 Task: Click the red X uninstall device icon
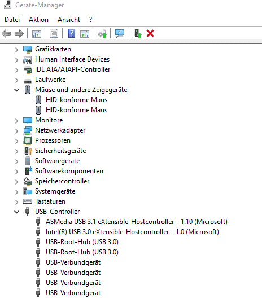[x=150, y=33]
